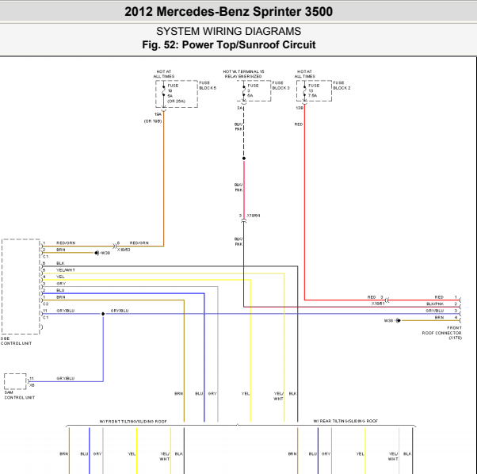Viewport: 477px width, 474px height.
Task: Click 'W/ REAR TILTING/SLIDING ROOF' label
Action: (x=345, y=421)
